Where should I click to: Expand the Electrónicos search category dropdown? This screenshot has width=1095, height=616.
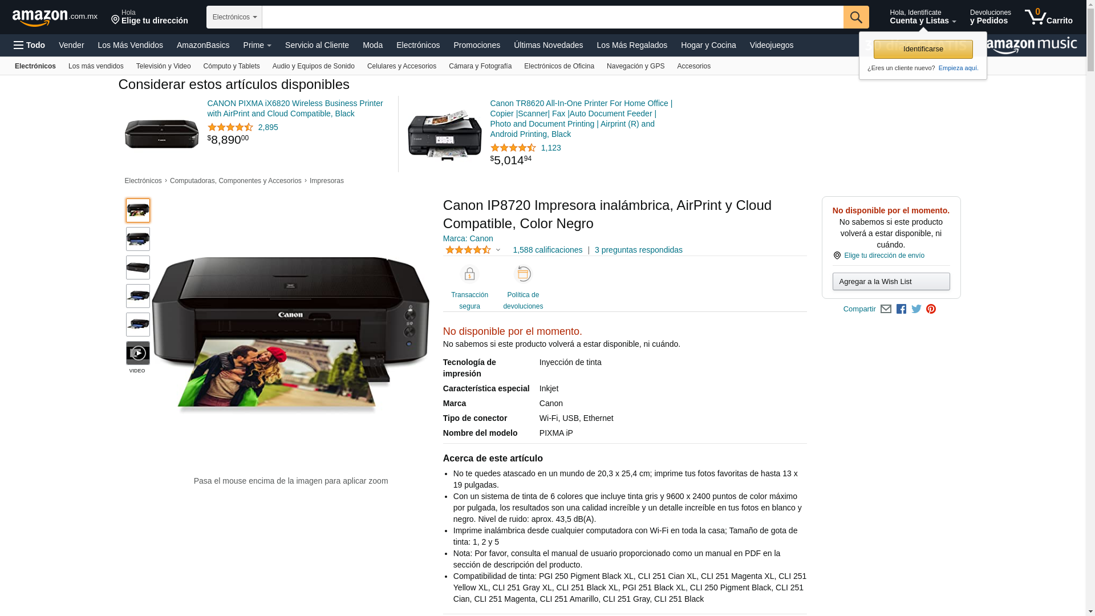pyautogui.click(x=234, y=17)
